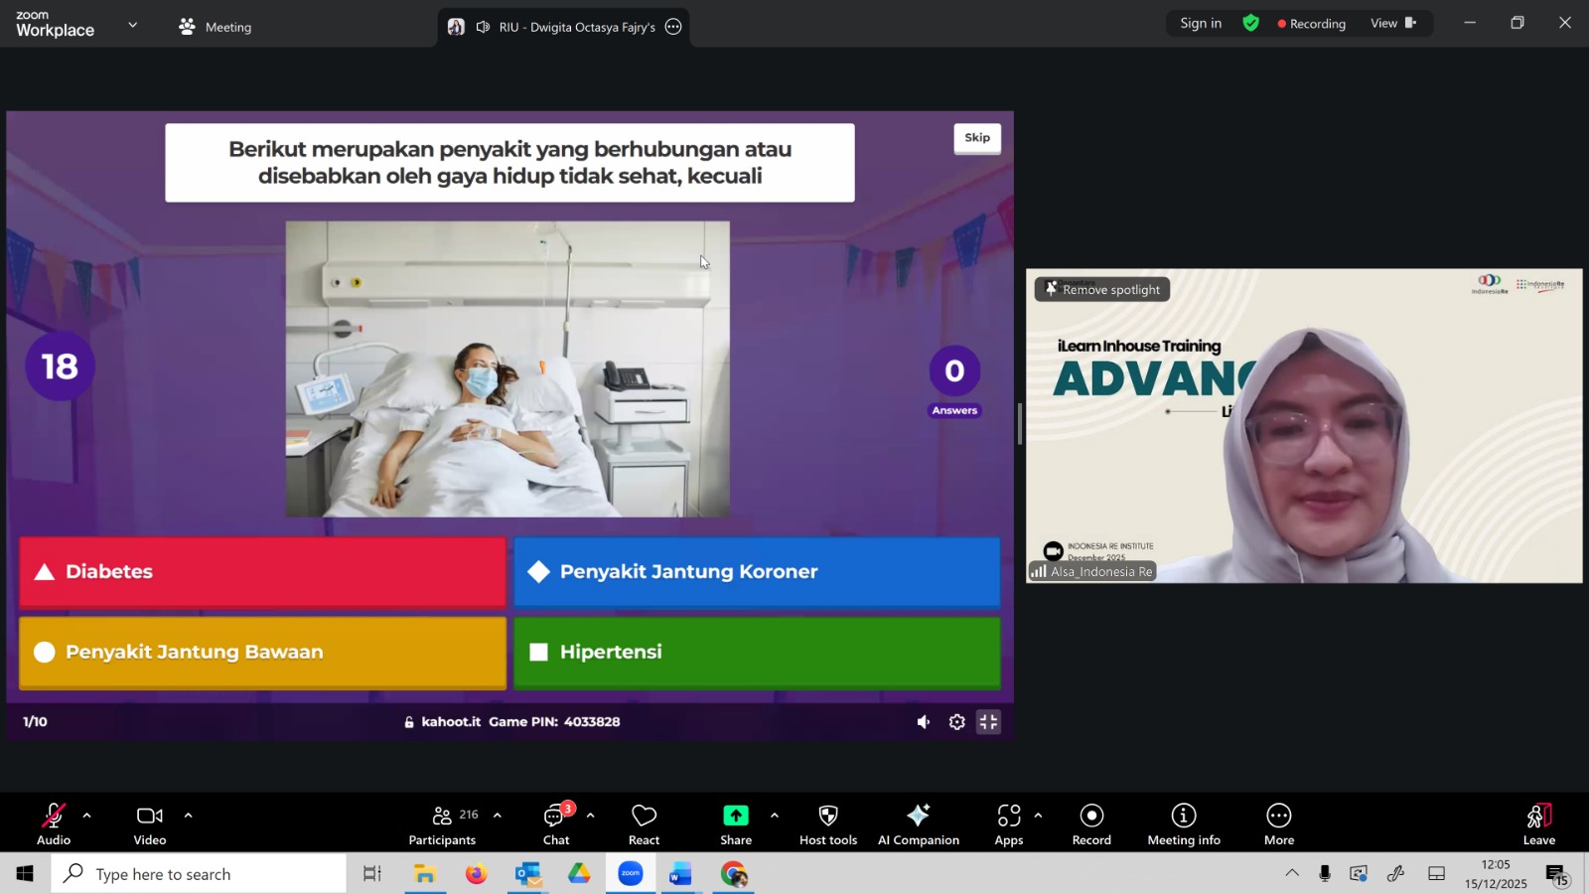Open Meeting info

click(x=1183, y=823)
